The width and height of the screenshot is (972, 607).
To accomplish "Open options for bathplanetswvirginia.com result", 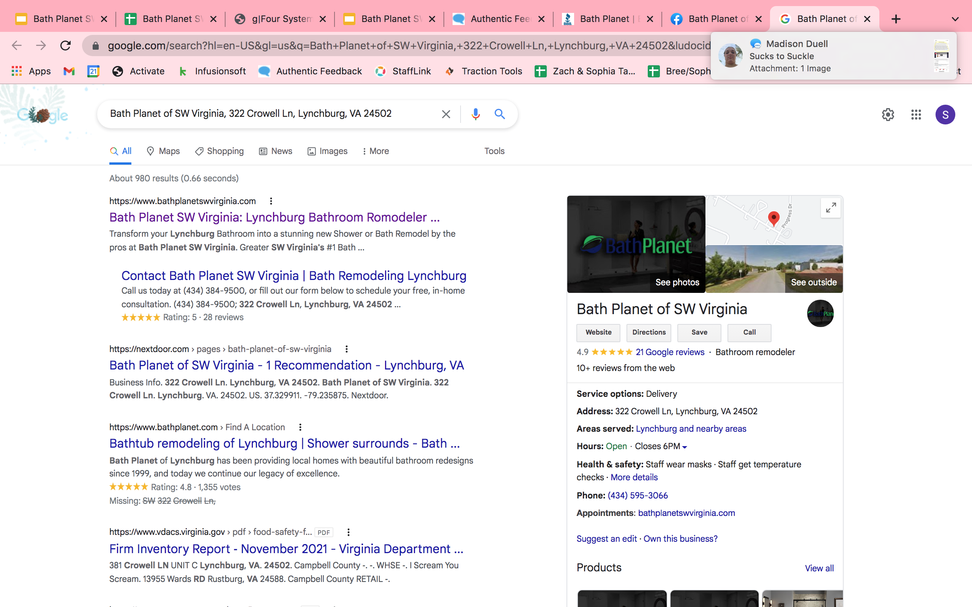I will click(x=271, y=201).
